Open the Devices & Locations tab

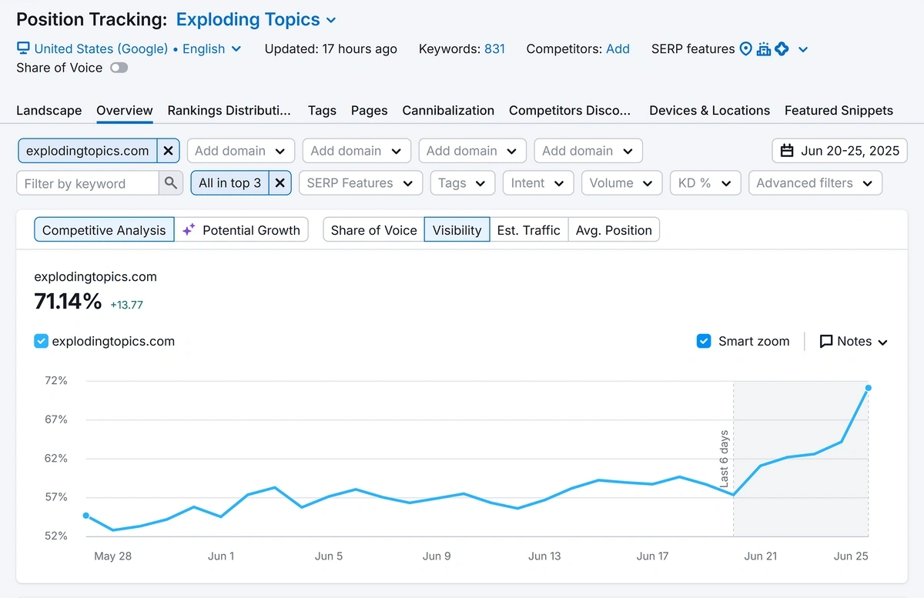[x=709, y=110]
